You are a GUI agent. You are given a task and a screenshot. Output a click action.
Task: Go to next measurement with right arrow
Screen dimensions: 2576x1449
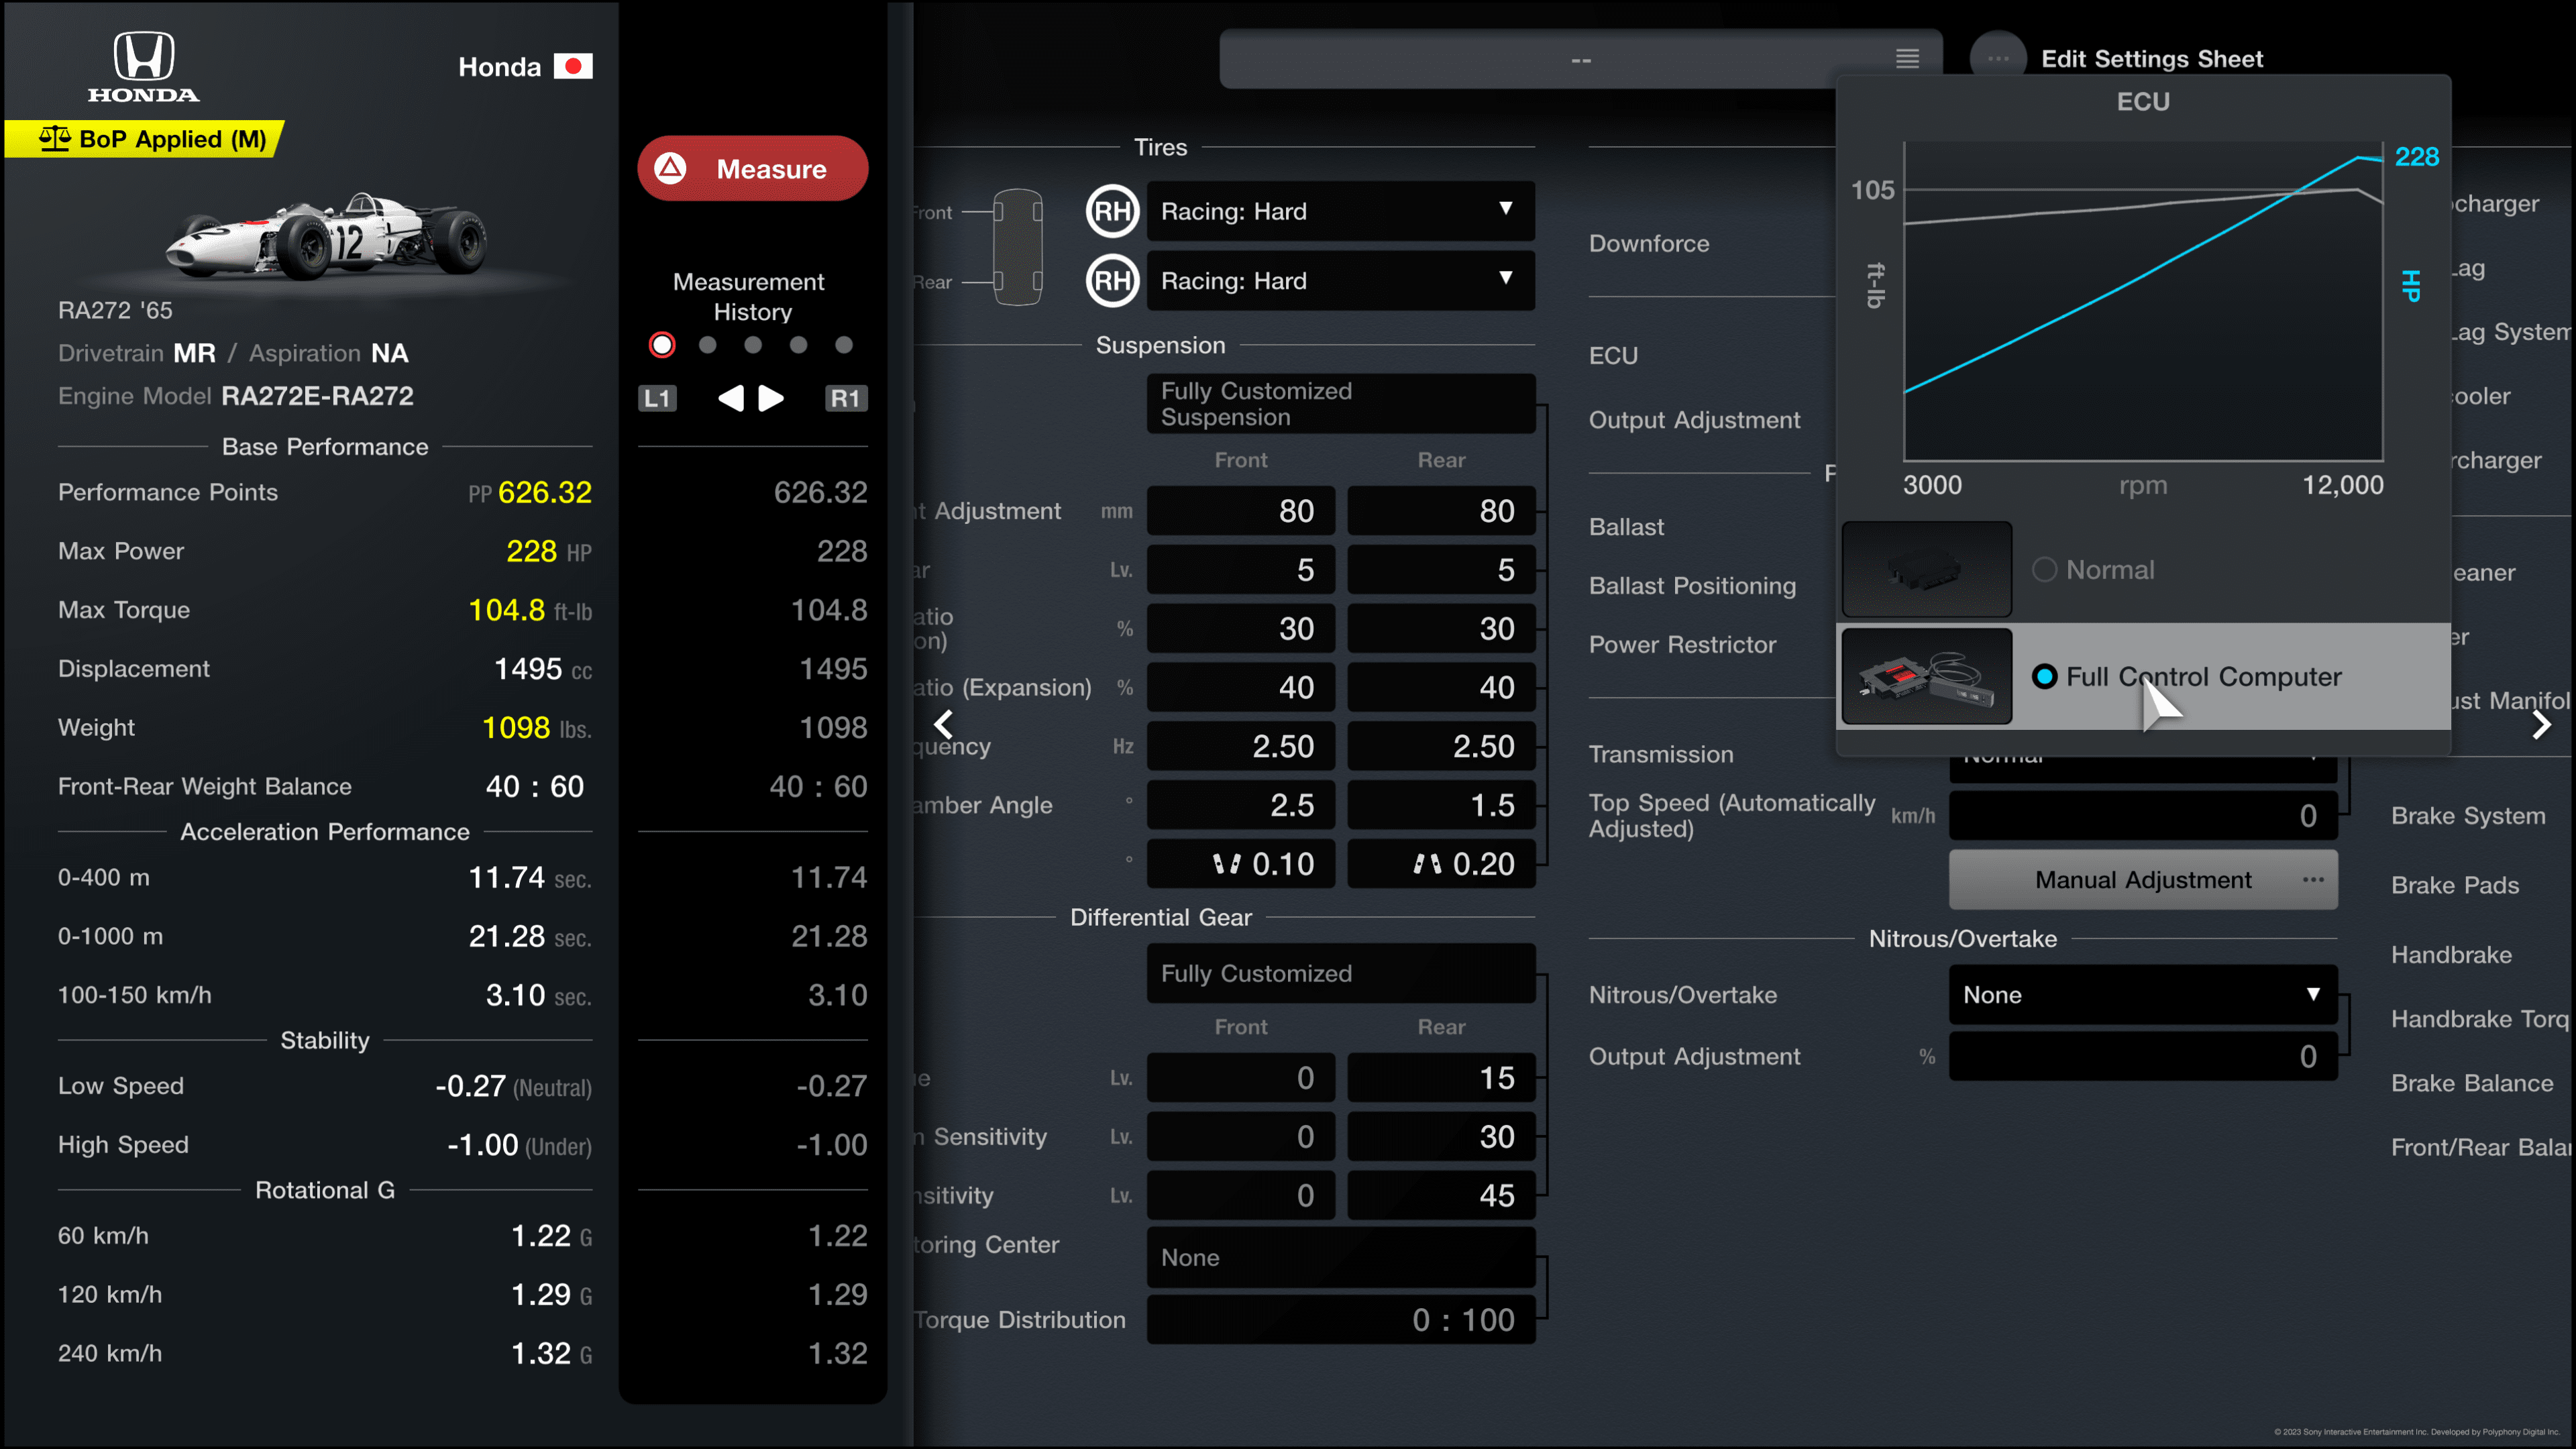click(x=771, y=398)
